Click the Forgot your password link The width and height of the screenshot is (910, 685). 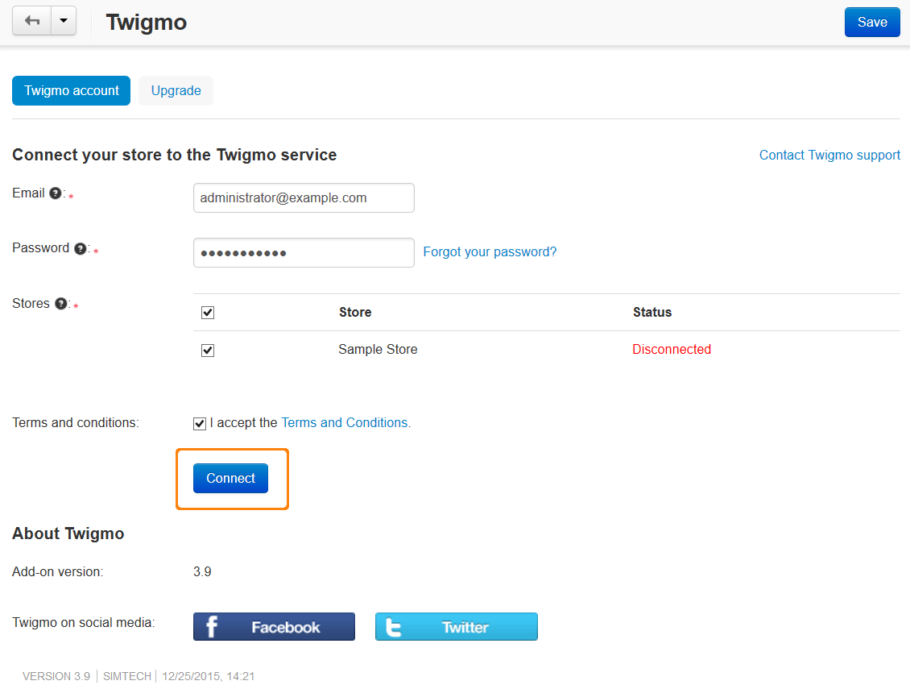(490, 251)
